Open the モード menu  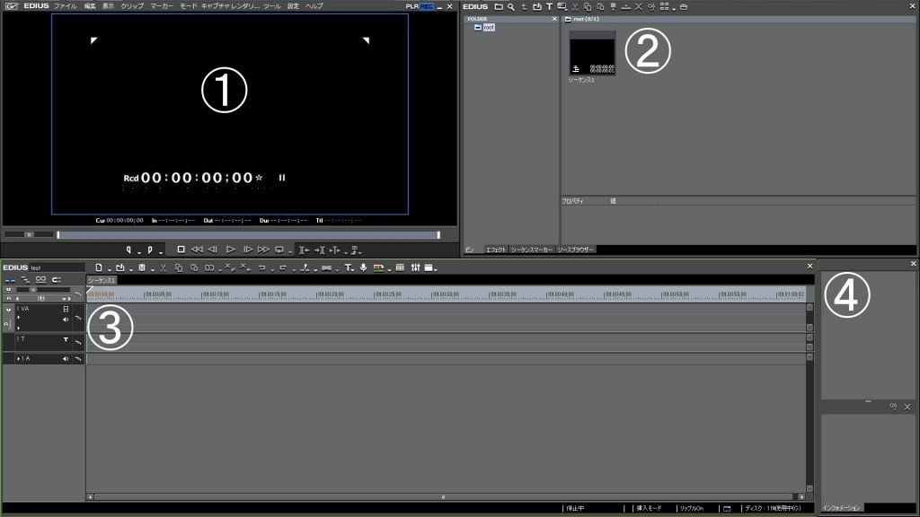[189, 6]
